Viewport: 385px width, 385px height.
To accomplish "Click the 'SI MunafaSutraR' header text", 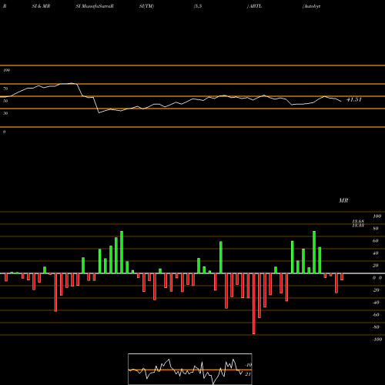I will (95, 6).
